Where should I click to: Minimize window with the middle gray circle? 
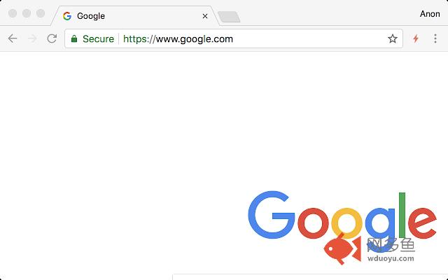tap(27, 13)
